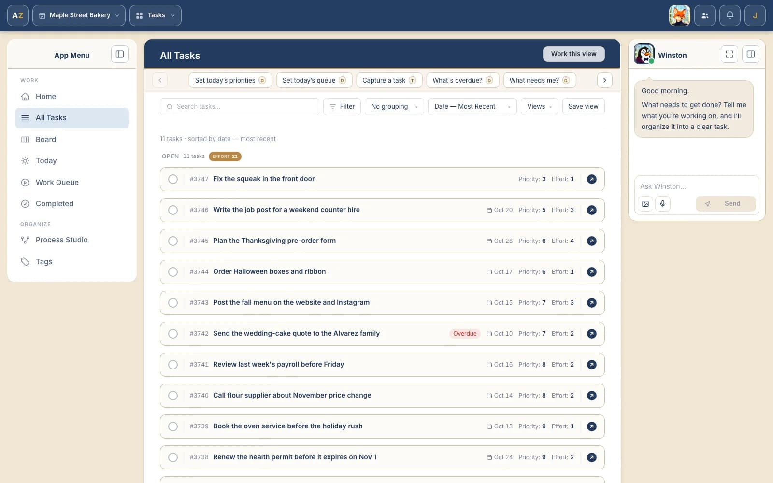Open Work Queue in the sidebar
The width and height of the screenshot is (773, 483).
pos(72,183)
